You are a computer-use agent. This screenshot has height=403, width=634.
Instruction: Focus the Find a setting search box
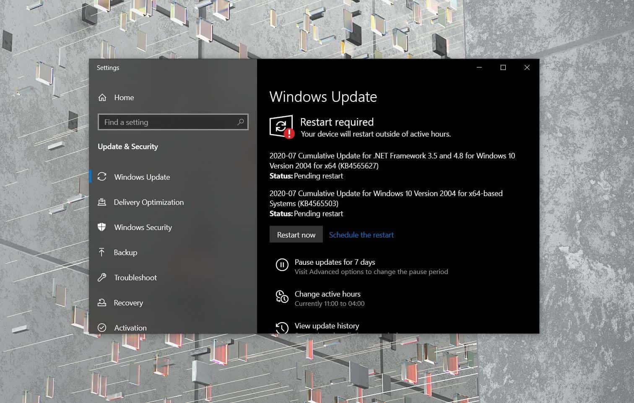click(x=173, y=122)
